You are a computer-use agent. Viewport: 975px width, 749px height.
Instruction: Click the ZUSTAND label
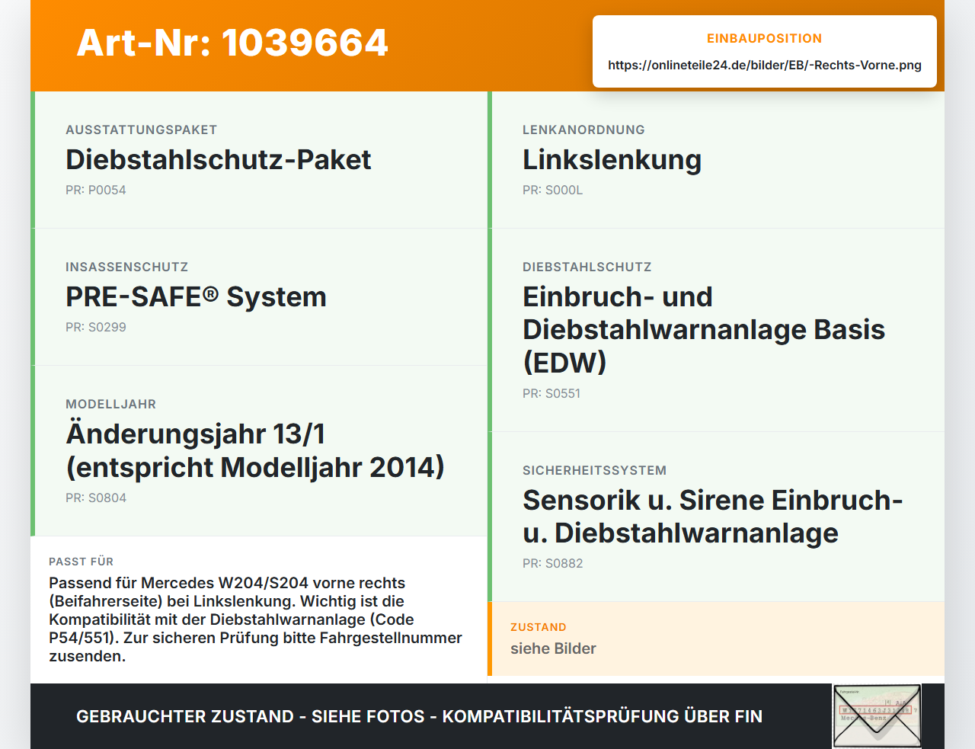[539, 627]
